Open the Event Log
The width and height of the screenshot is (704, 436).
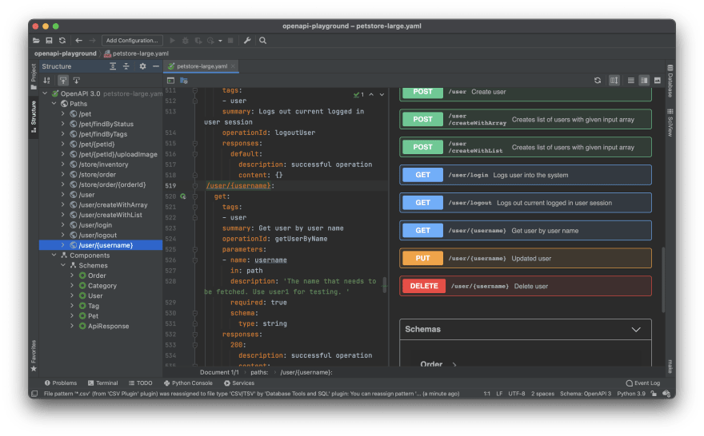click(643, 383)
